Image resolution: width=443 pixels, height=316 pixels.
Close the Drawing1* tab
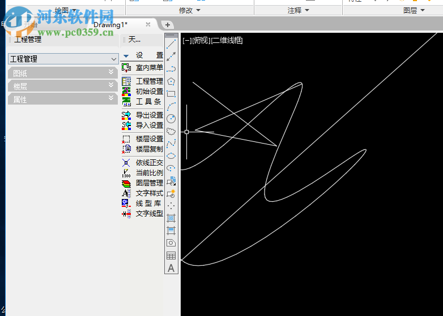pyautogui.click(x=148, y=24)
